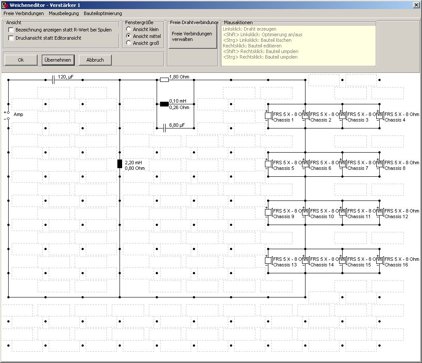Cancel with the Abbruch button

point(95,60)
